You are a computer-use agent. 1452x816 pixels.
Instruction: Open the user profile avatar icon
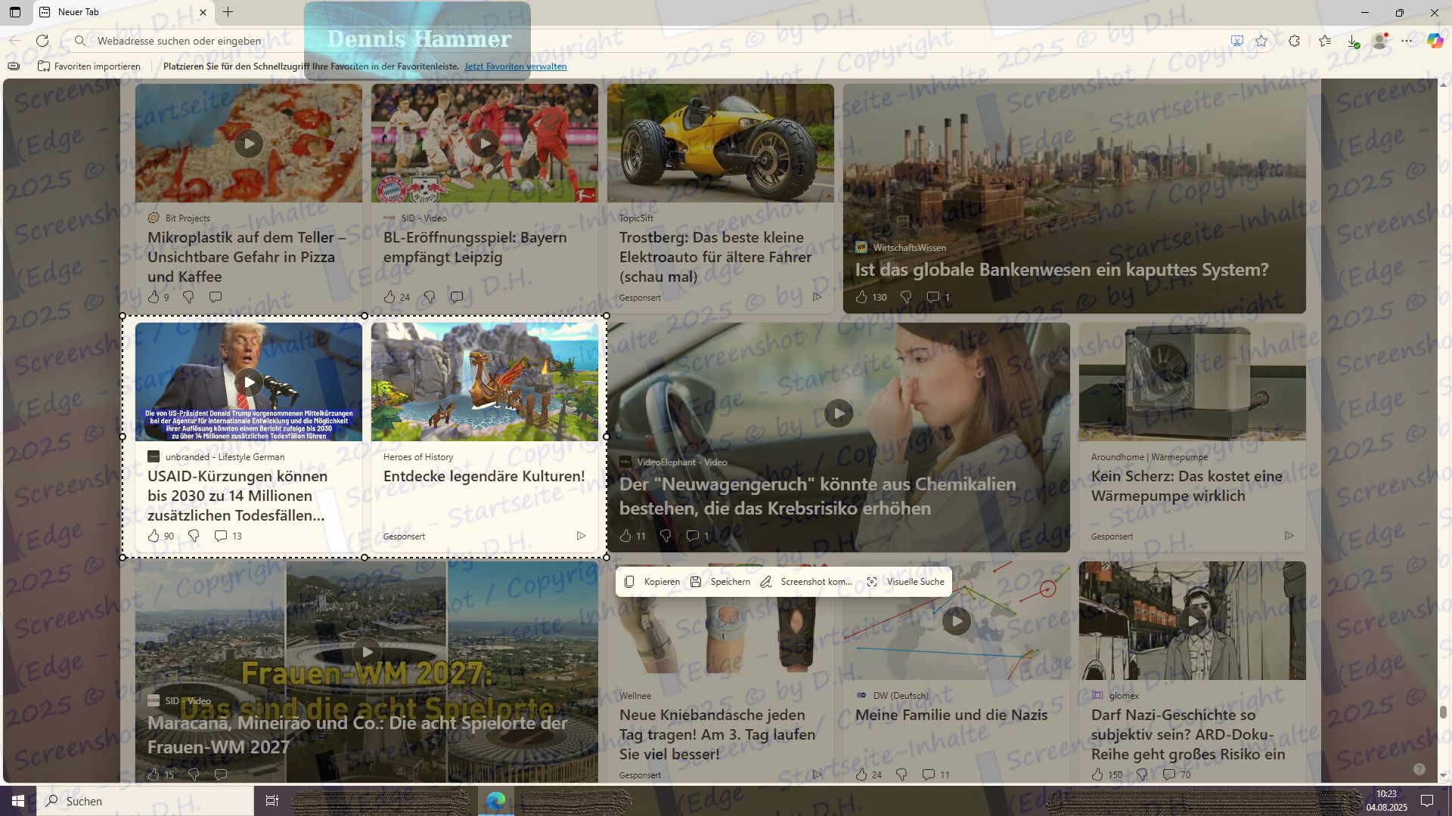click(1380, 41)
